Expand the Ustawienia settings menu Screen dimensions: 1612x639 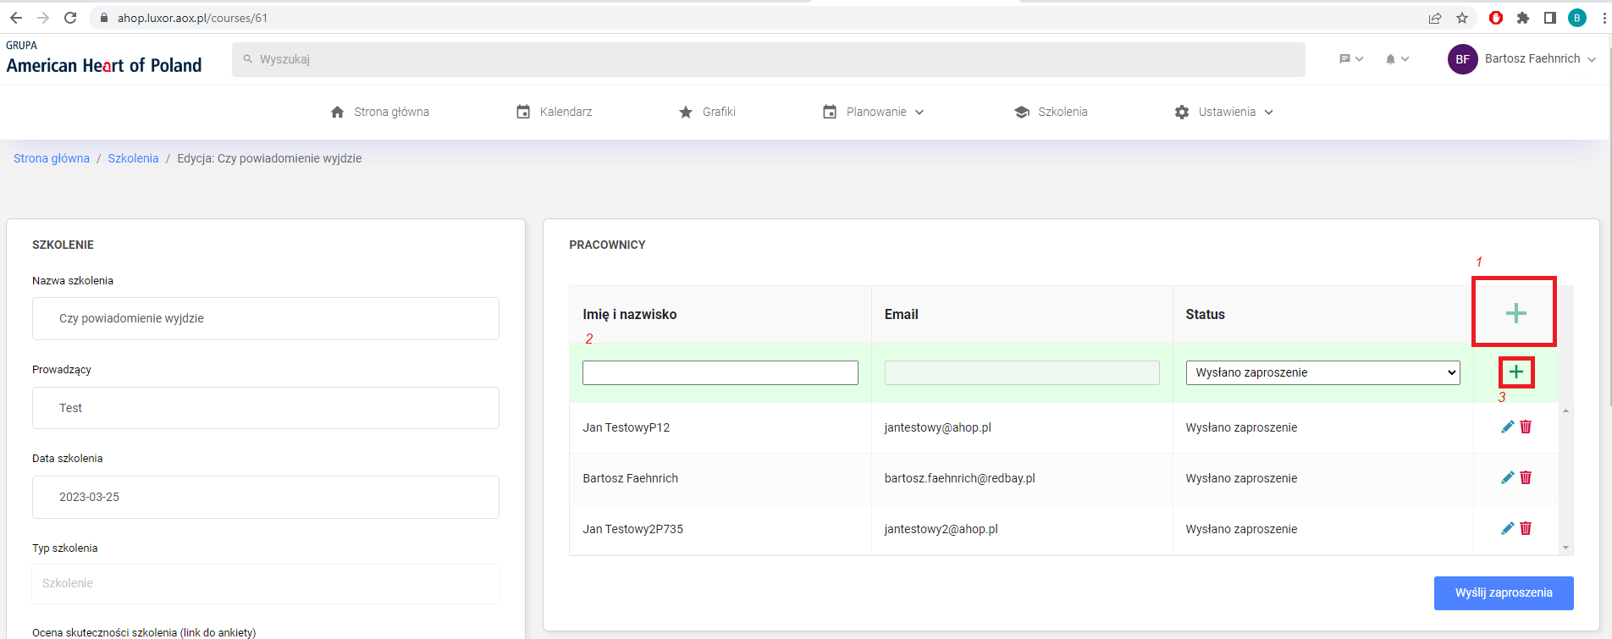pyautogui.click(x=1224, y=112)
